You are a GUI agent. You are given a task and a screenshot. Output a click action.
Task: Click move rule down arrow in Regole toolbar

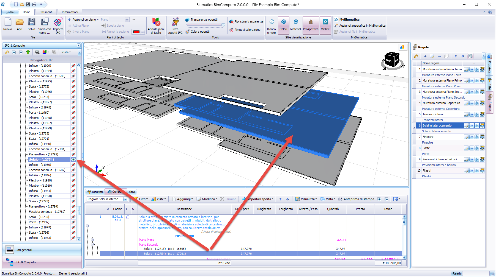463,56
